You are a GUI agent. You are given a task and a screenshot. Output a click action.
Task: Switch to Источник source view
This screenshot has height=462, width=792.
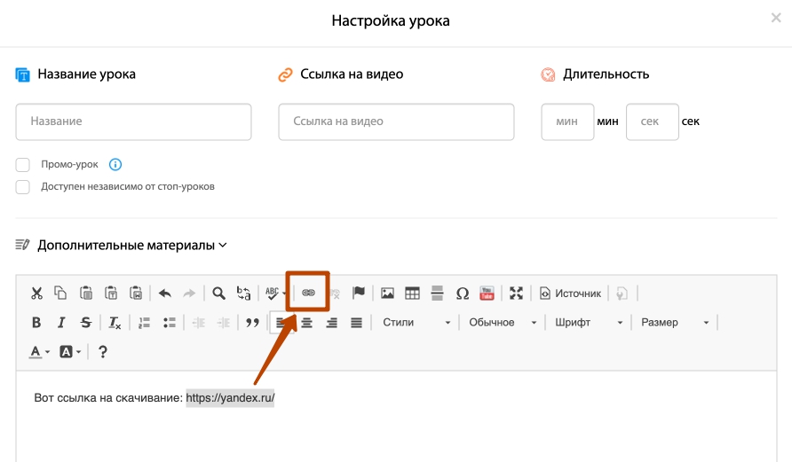[x=570, y=293]
